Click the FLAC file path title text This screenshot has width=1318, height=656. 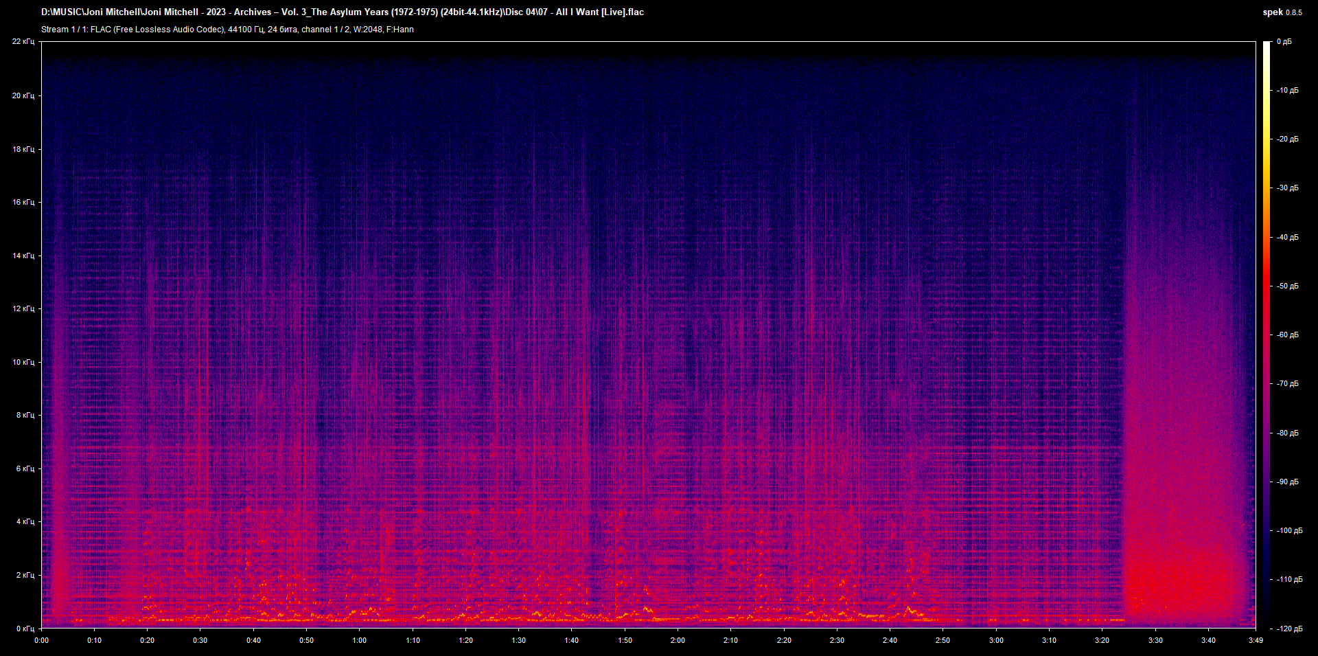[342, 12]
